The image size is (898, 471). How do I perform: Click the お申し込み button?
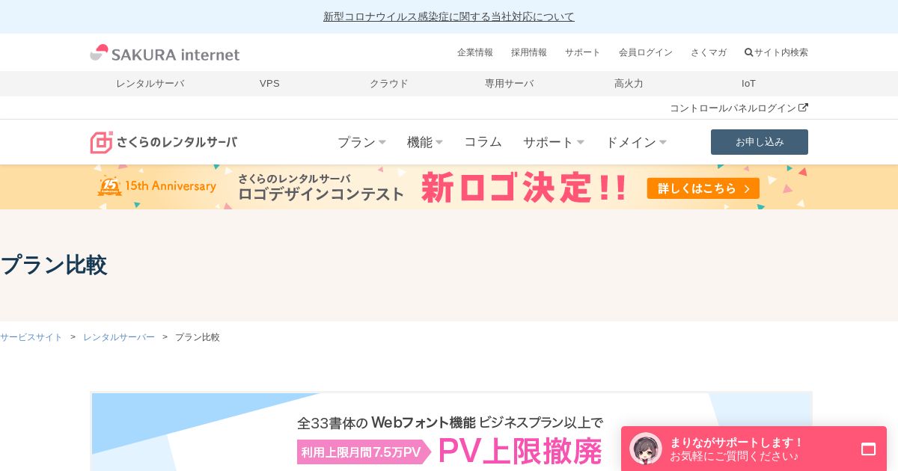[760, 142]
